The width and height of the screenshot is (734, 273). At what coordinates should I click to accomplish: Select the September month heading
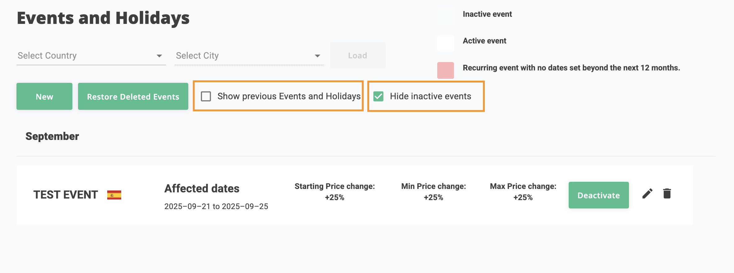point(52,136)
